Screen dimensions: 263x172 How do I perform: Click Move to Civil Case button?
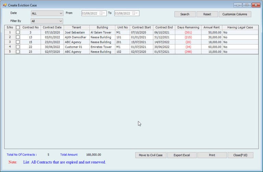(x=150, y=155)
